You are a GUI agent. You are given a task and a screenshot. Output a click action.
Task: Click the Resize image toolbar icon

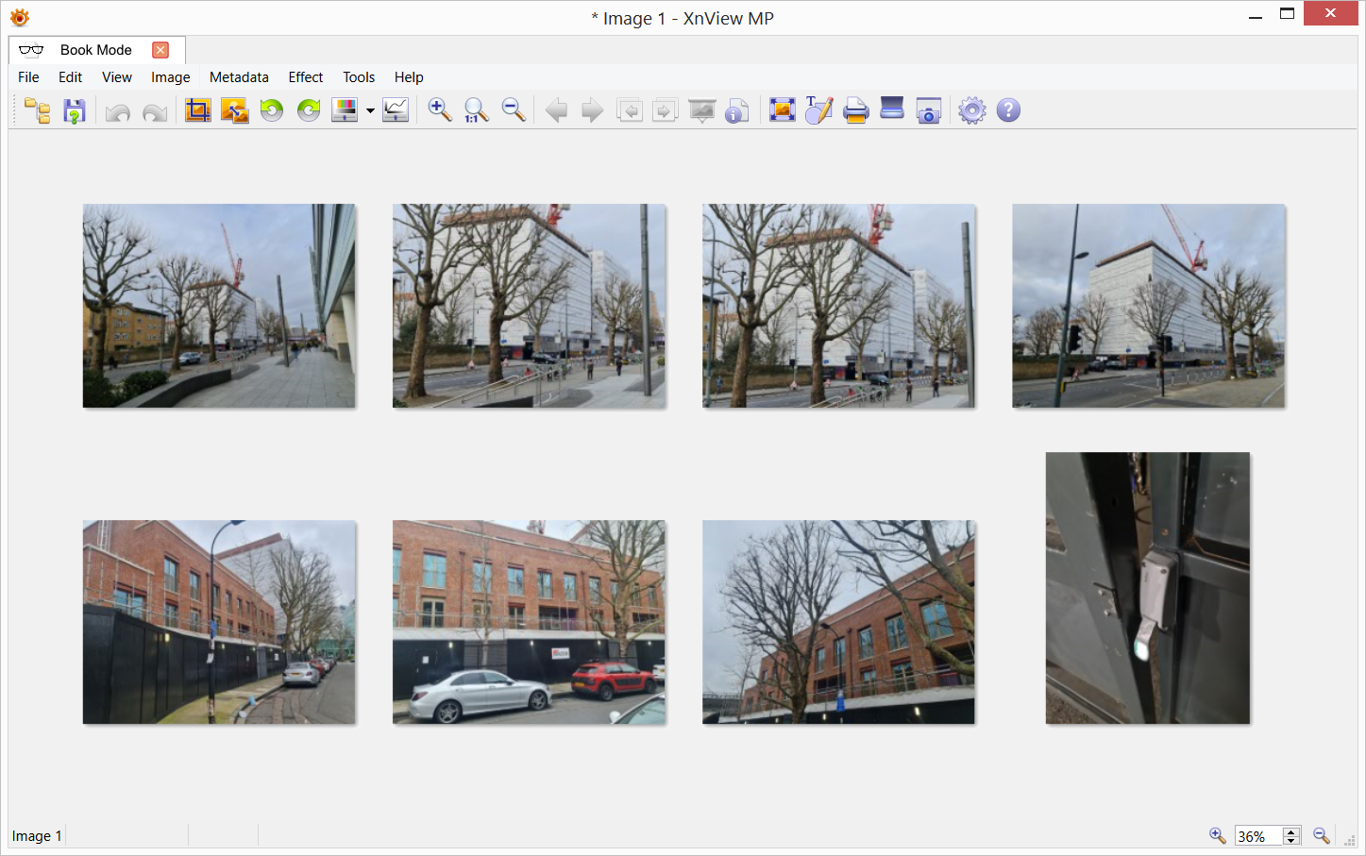coord(235,110)
